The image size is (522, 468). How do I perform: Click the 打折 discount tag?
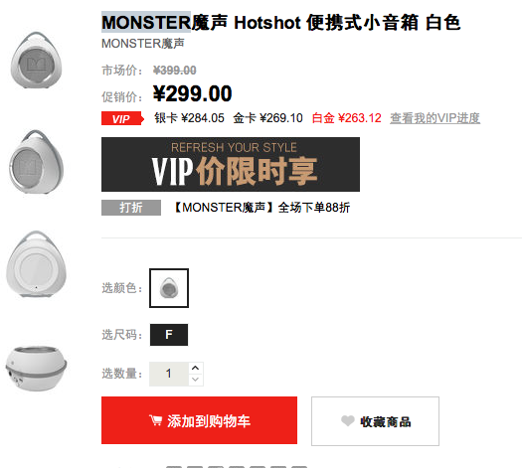[131, 208]
